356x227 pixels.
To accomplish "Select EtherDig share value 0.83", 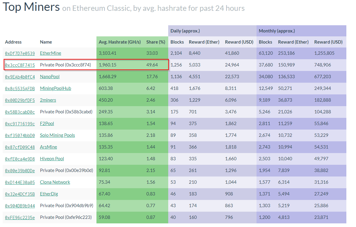I will [x=151, y=194].
